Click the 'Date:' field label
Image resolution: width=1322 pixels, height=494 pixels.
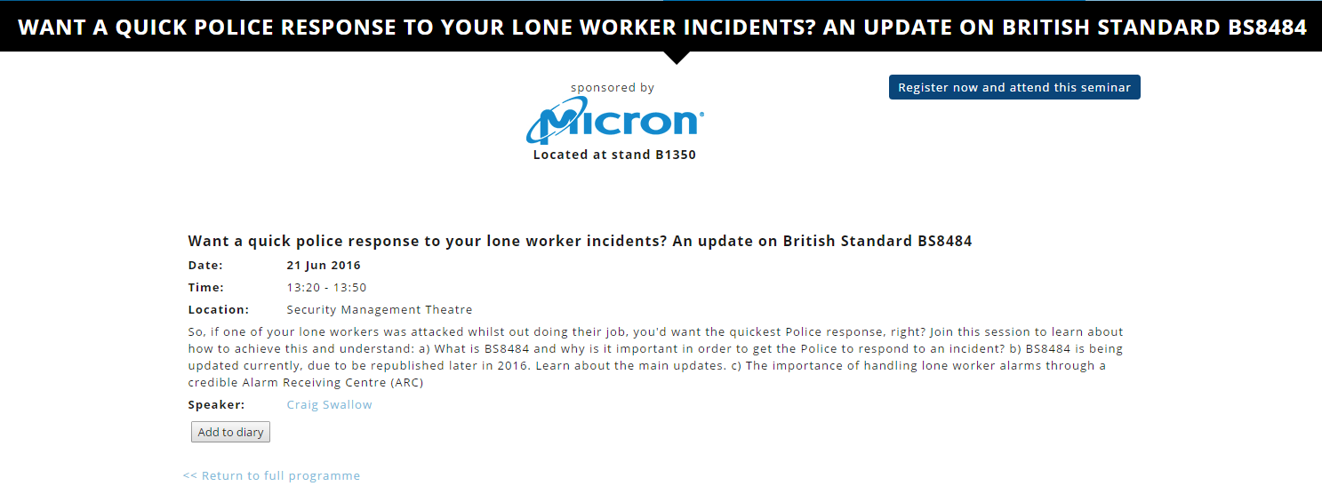tap(205, 265)
